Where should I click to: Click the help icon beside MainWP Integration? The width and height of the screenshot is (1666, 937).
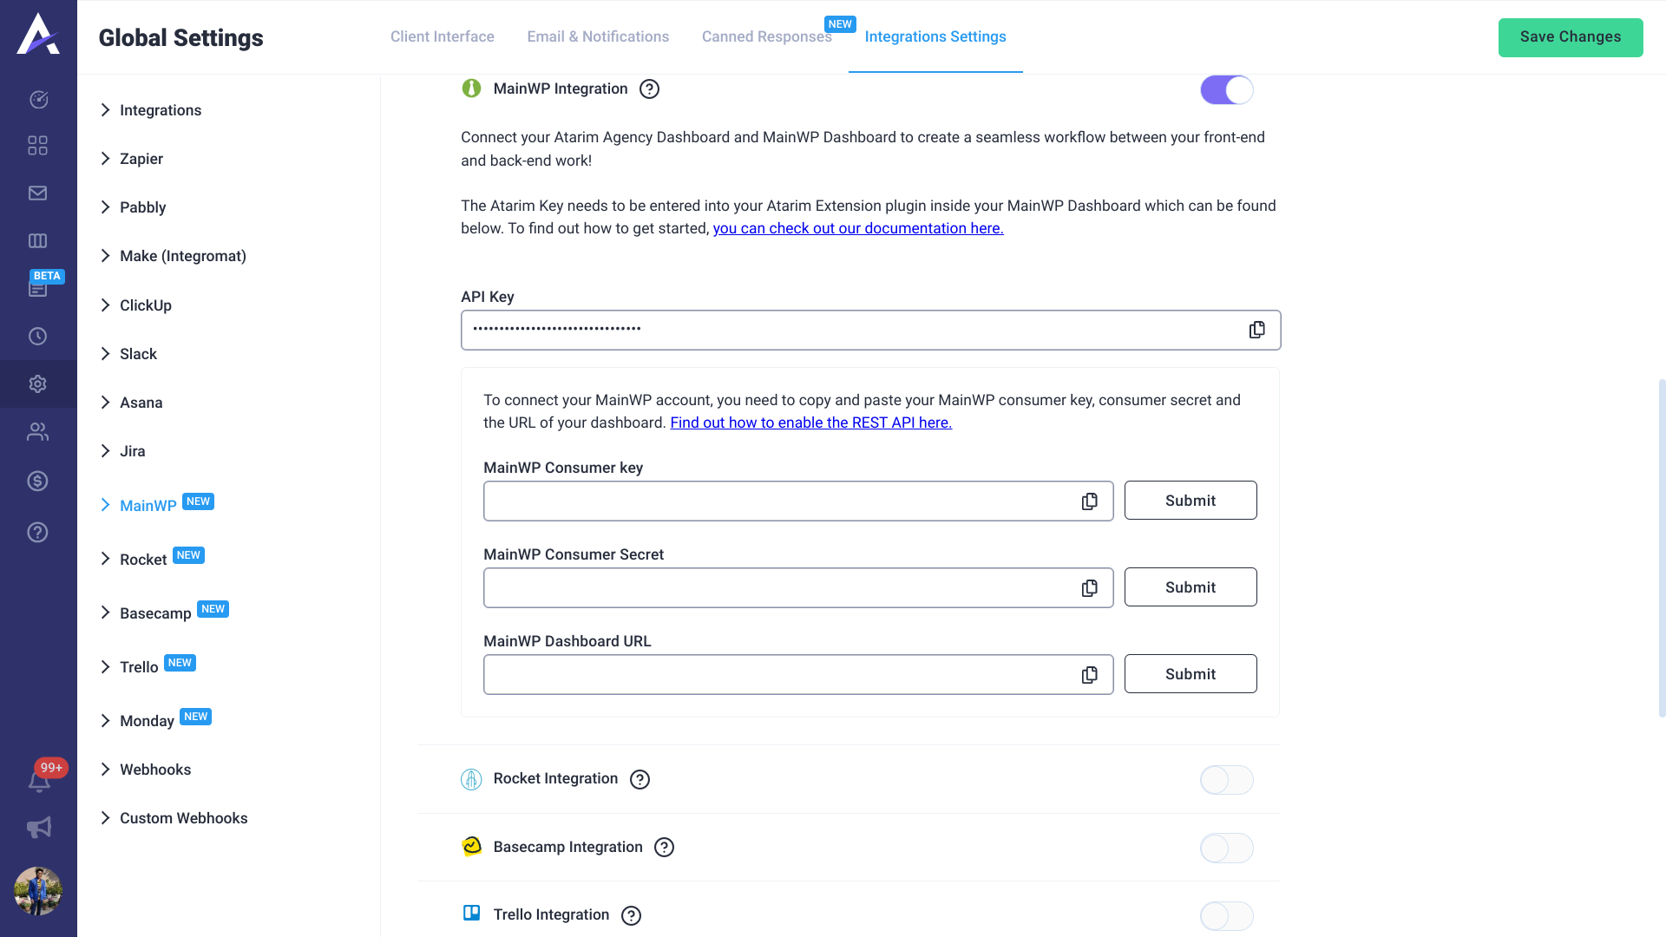pyautogui.click(x=649, y=89)
